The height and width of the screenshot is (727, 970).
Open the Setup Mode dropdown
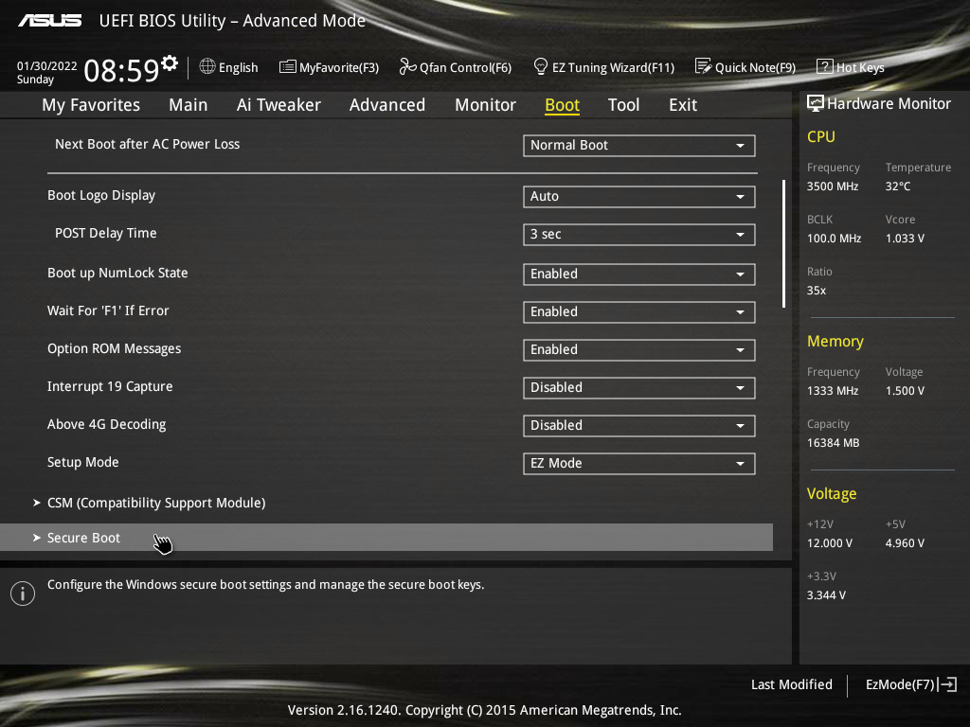[639, 463]
